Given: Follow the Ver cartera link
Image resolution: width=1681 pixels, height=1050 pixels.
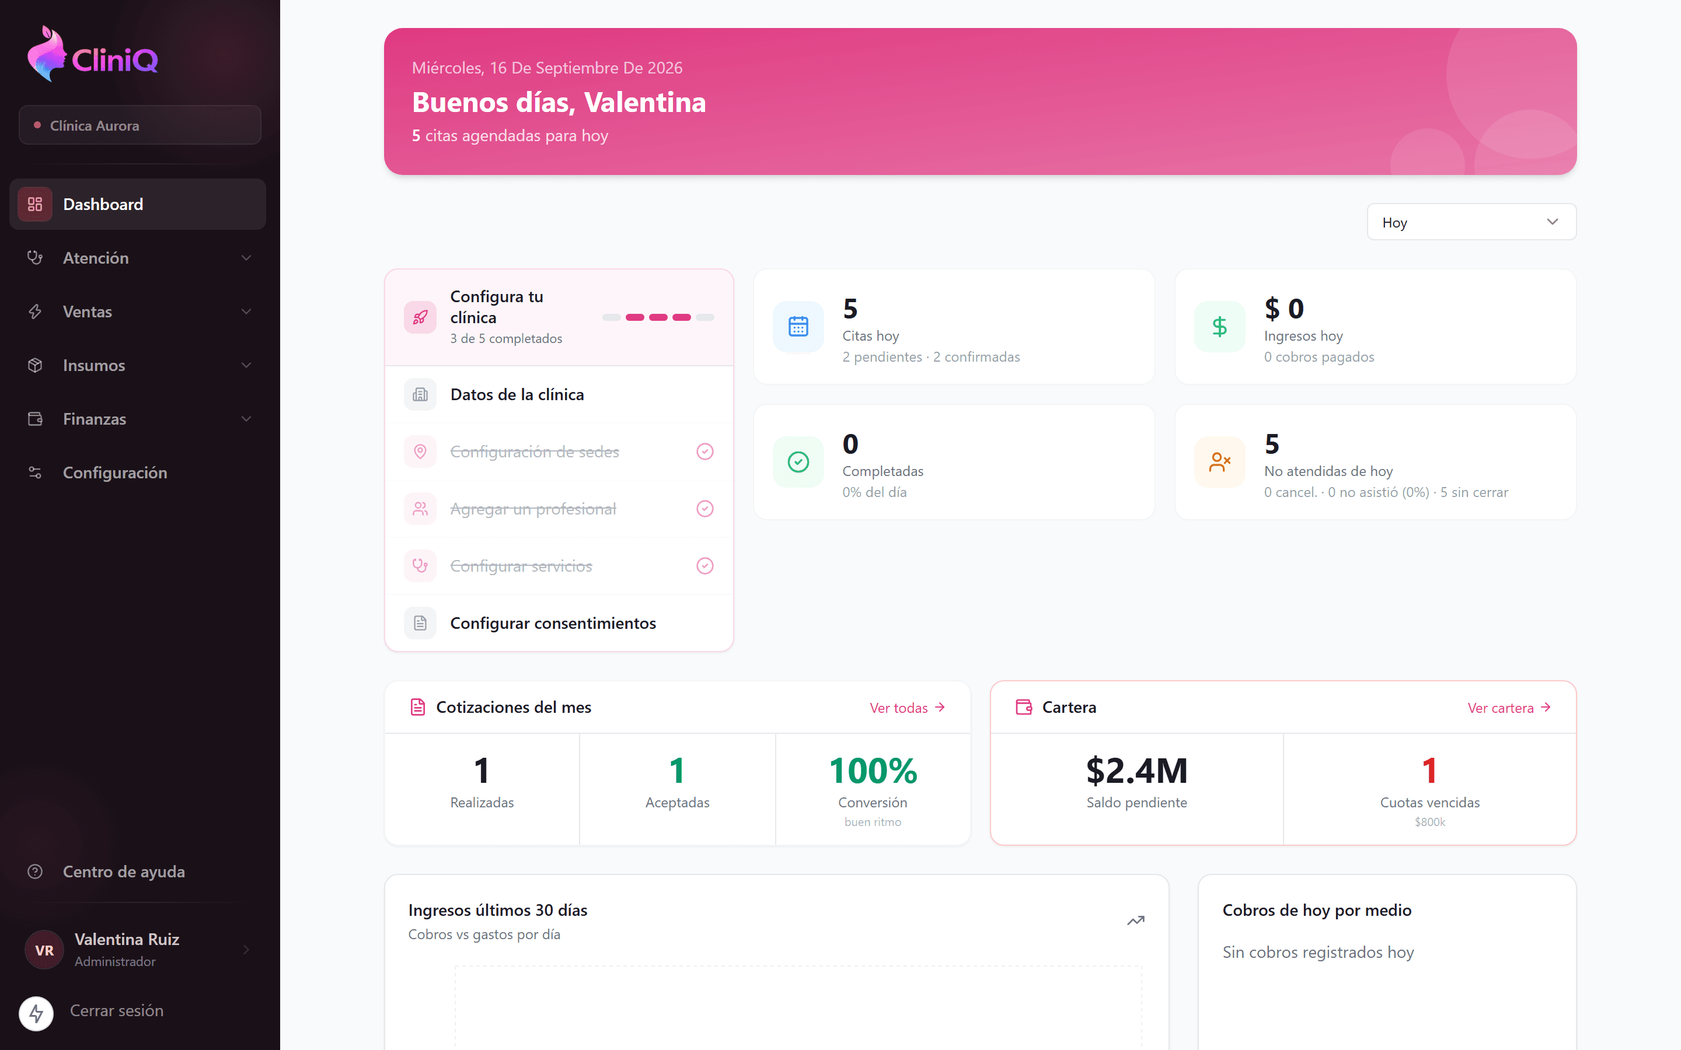Looking at the screenshot, I should [1509, 708].
